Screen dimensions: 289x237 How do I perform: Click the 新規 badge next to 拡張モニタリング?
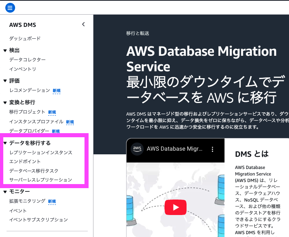pyautogui.click(x=52, y=202)
